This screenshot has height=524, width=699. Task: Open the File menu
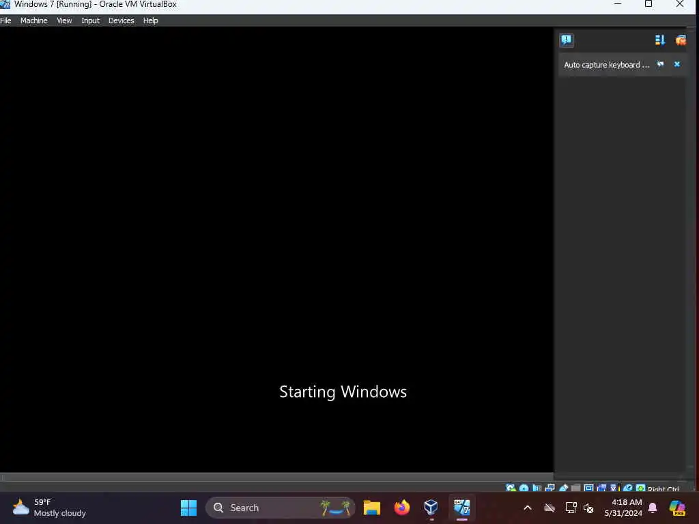[5, 20]
